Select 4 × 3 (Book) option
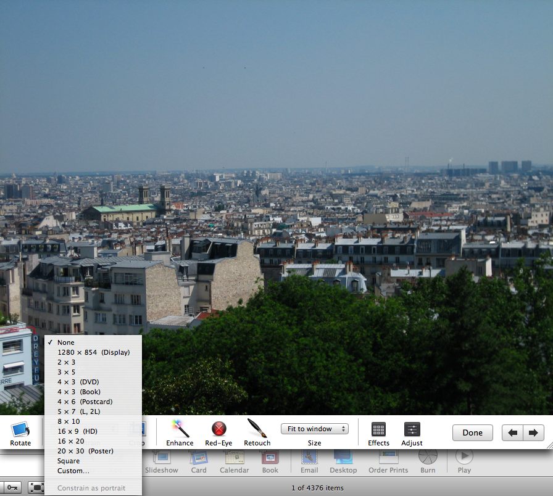553x496 pixels. pyautogui.click(x=93, y=392)
